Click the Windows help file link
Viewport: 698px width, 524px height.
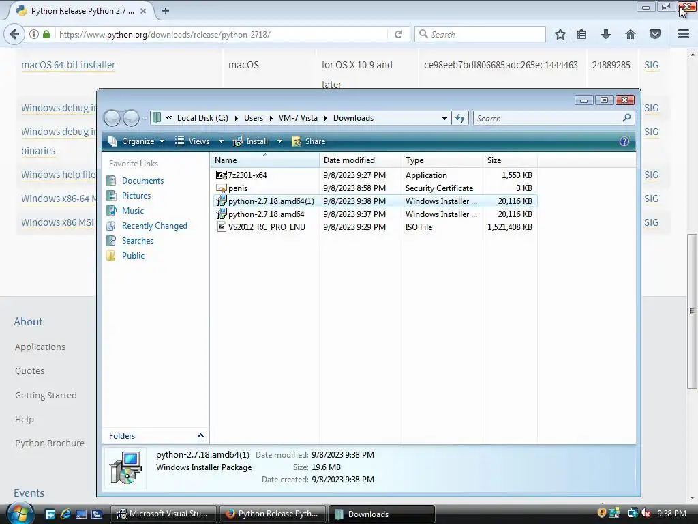58,175
